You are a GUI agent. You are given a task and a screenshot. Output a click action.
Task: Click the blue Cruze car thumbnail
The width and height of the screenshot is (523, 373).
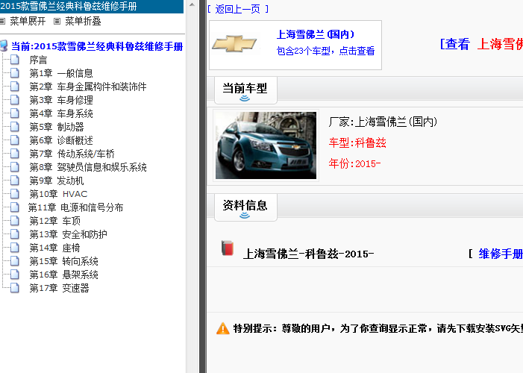click(x=266, y=145)
